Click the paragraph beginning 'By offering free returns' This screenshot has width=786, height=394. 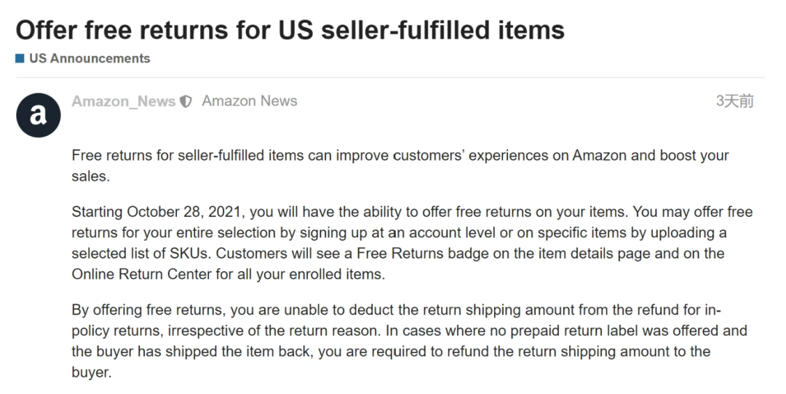pos(409,341)
